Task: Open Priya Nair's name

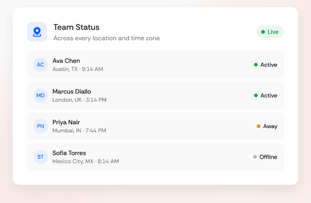Action: click(x=66, y=122)
